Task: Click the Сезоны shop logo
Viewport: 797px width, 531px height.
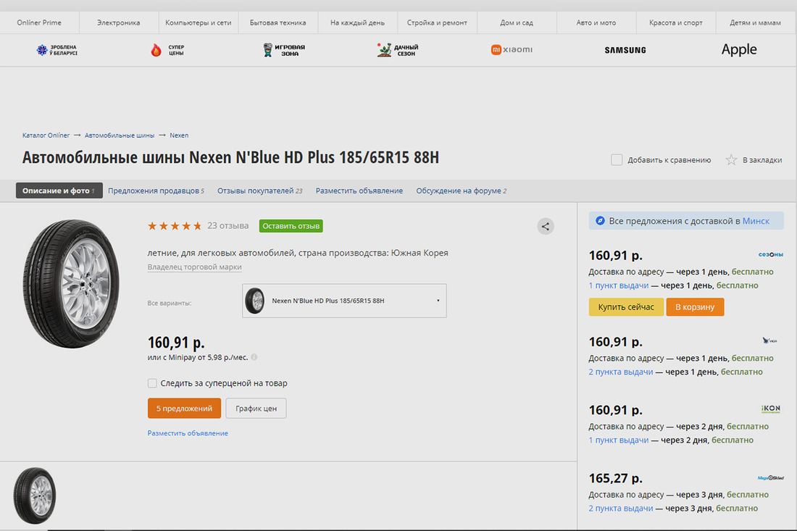Action: (x=771, y=254)
